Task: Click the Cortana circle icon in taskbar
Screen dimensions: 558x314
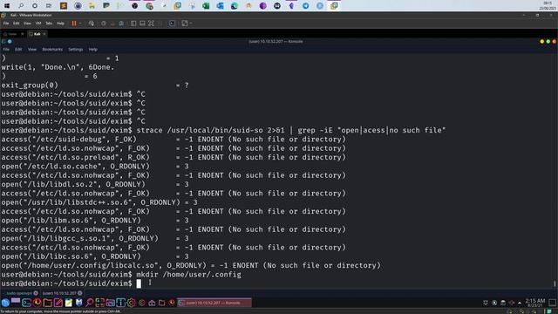Action: coord(35,6)
